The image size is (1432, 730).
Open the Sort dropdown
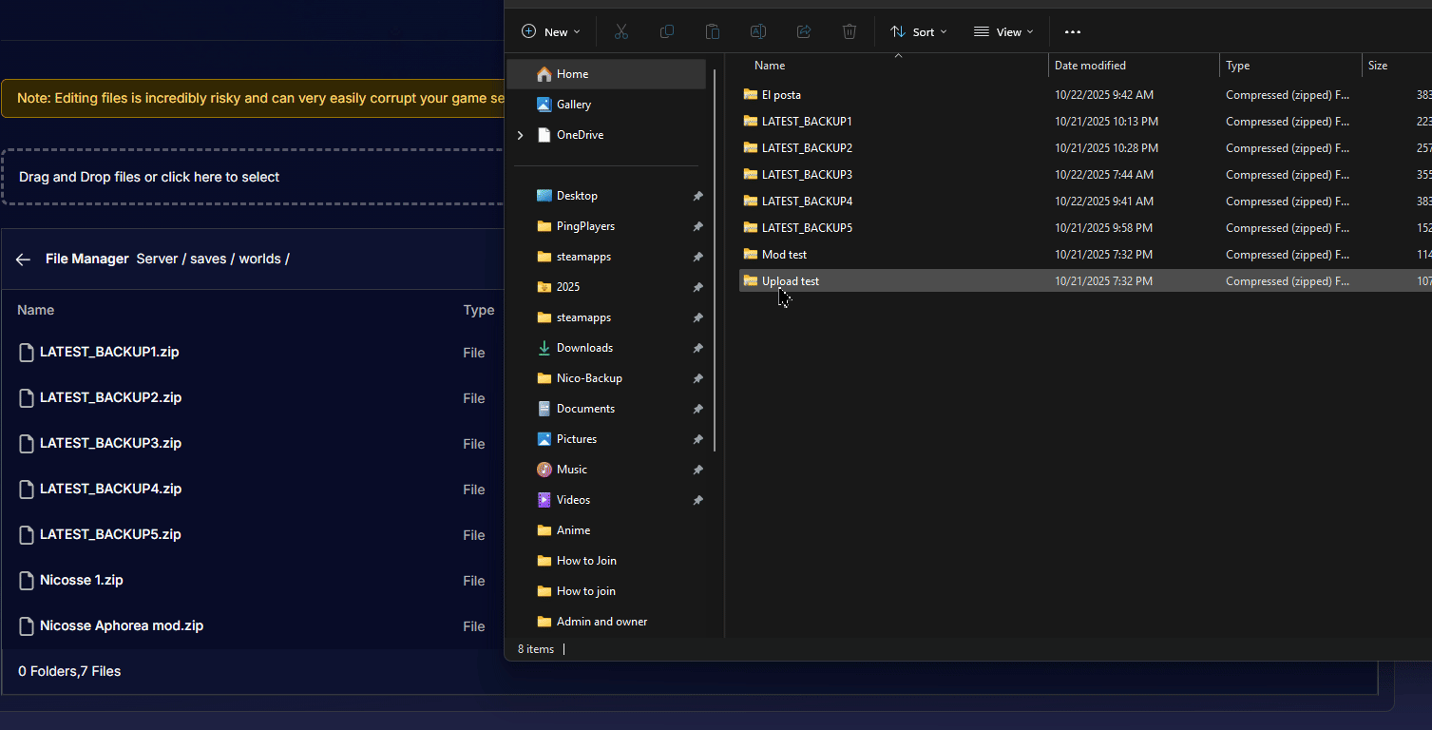[x=919, y=31]
